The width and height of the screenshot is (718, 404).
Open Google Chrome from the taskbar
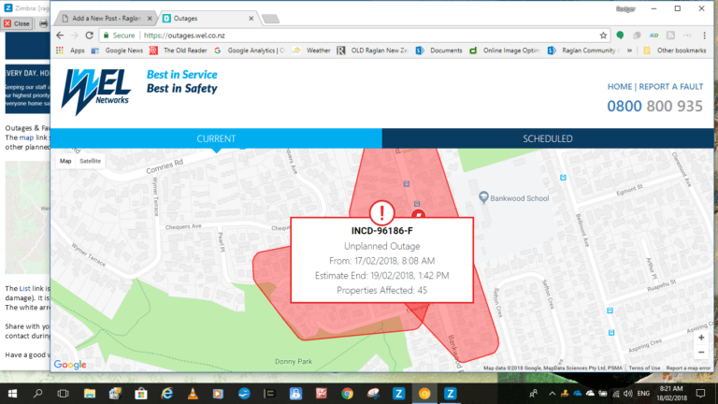tap(347, 394)
